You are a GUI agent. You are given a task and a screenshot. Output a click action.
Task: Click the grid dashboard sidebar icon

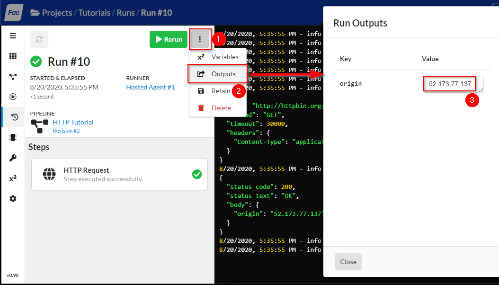click(x=13, y=56)
